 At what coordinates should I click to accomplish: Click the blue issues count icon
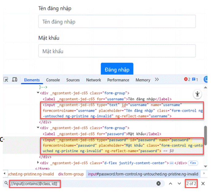(195, 80)
